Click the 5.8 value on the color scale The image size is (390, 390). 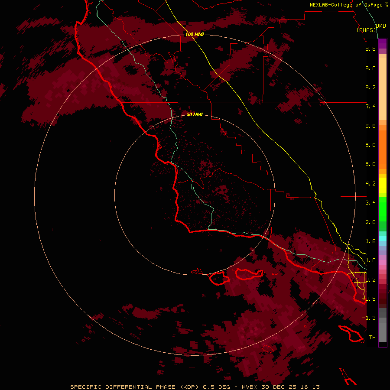[370, 145]
